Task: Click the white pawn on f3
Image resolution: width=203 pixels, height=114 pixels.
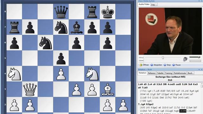Action: pyautogui.click(x=92, y=89)
